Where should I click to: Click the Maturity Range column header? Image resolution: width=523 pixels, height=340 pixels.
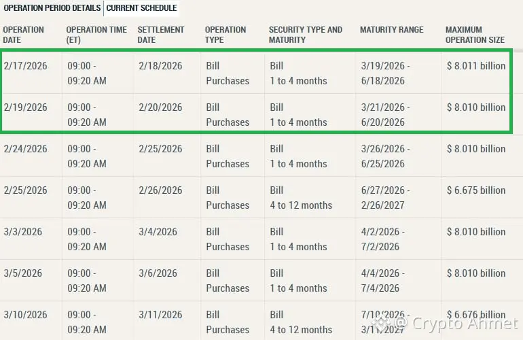tap(391, 30)
